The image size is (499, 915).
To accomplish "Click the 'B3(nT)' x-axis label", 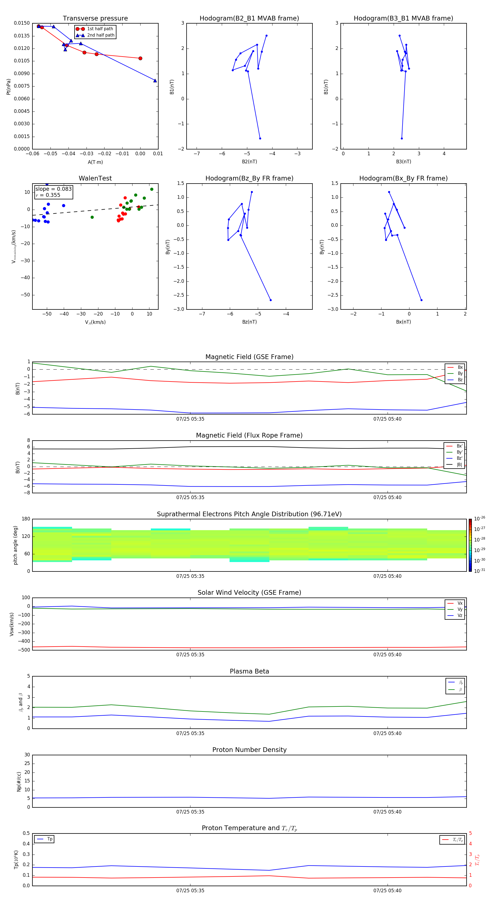I will (403, 162).
